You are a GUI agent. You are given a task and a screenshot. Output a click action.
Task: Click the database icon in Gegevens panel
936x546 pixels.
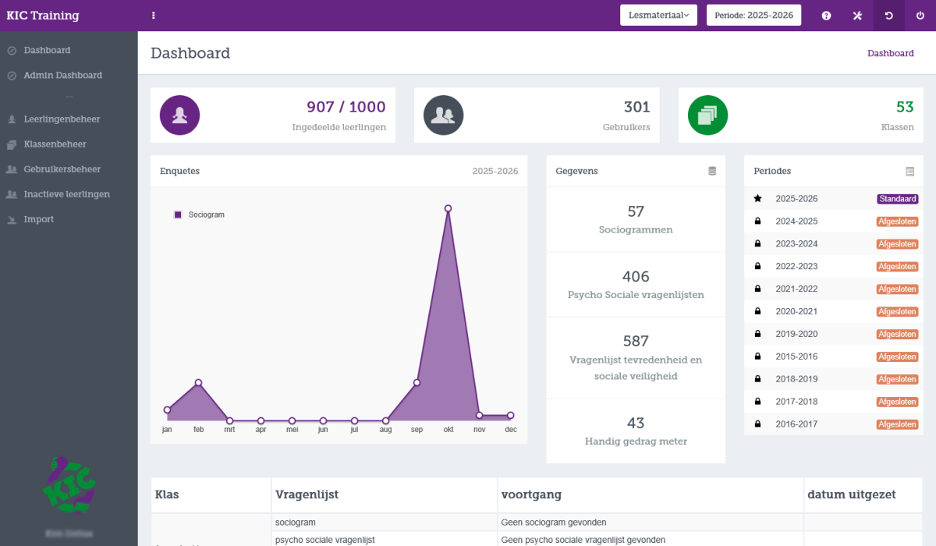click(x=711, y=171)
